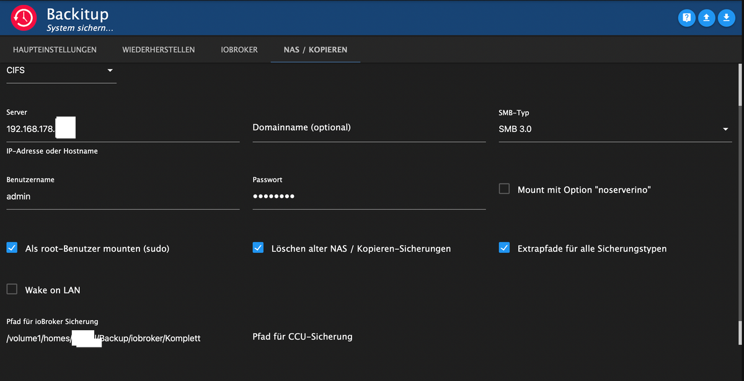Switch to the Haupteinstellungen tab

click(x=55, y=50)
